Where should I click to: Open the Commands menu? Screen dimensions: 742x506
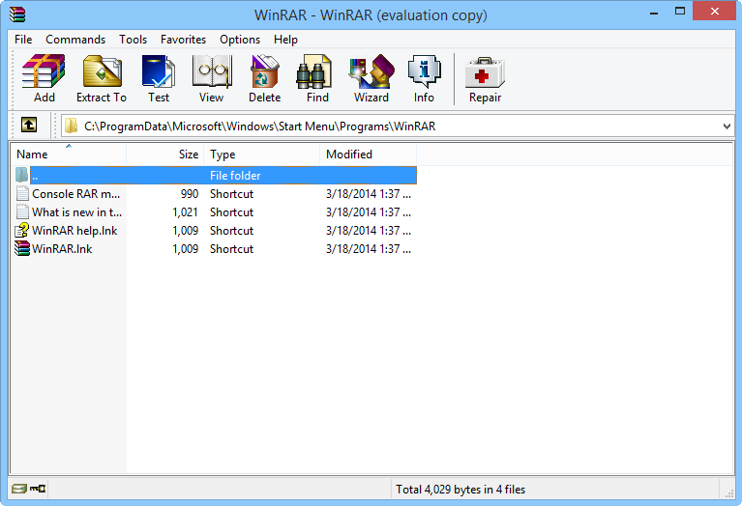coord(75,40)
